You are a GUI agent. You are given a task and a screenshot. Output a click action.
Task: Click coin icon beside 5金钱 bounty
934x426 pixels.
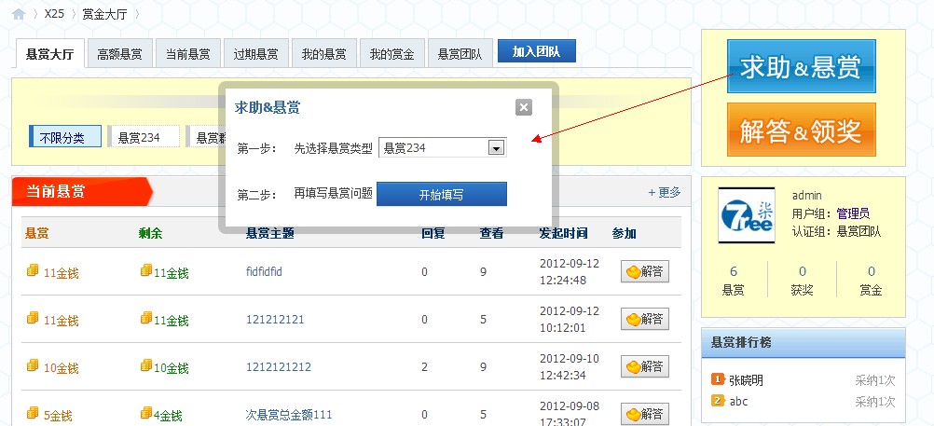click(33, 412)
